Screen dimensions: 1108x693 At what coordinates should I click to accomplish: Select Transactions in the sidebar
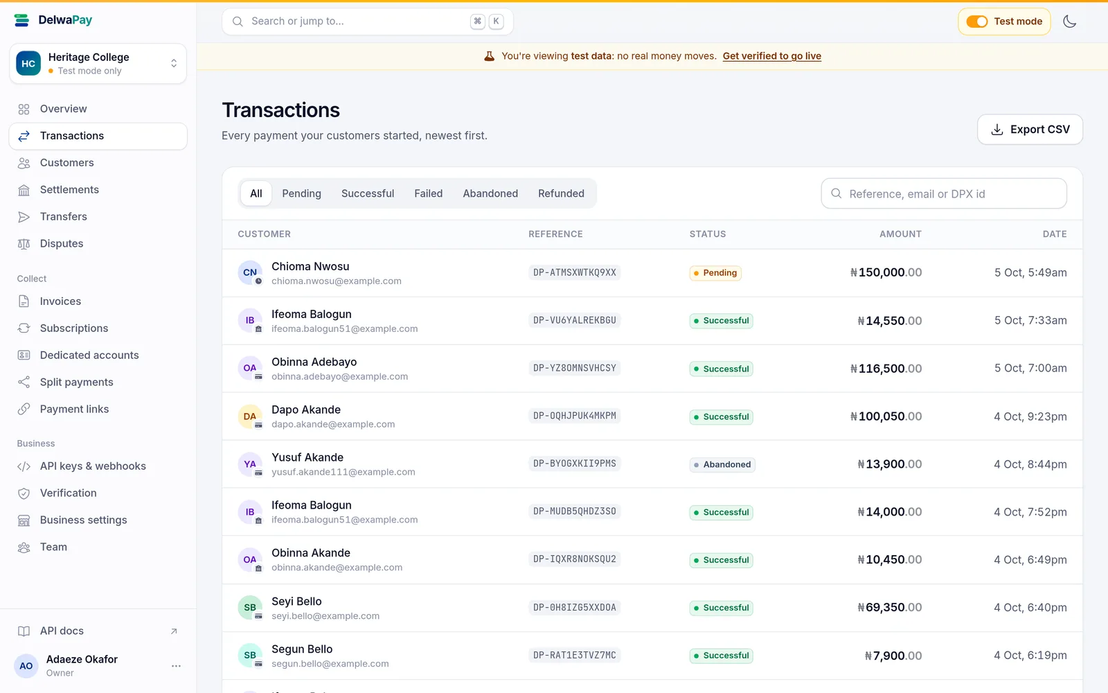pyautogui.click(x=98, y=136)
